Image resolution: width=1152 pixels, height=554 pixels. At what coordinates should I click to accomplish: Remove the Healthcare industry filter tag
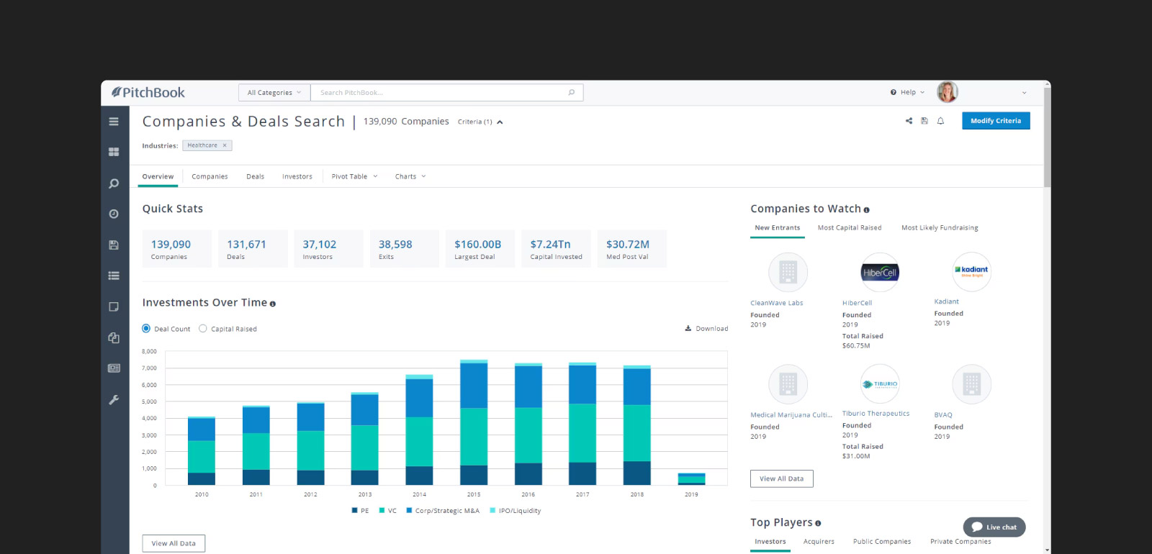225,145
